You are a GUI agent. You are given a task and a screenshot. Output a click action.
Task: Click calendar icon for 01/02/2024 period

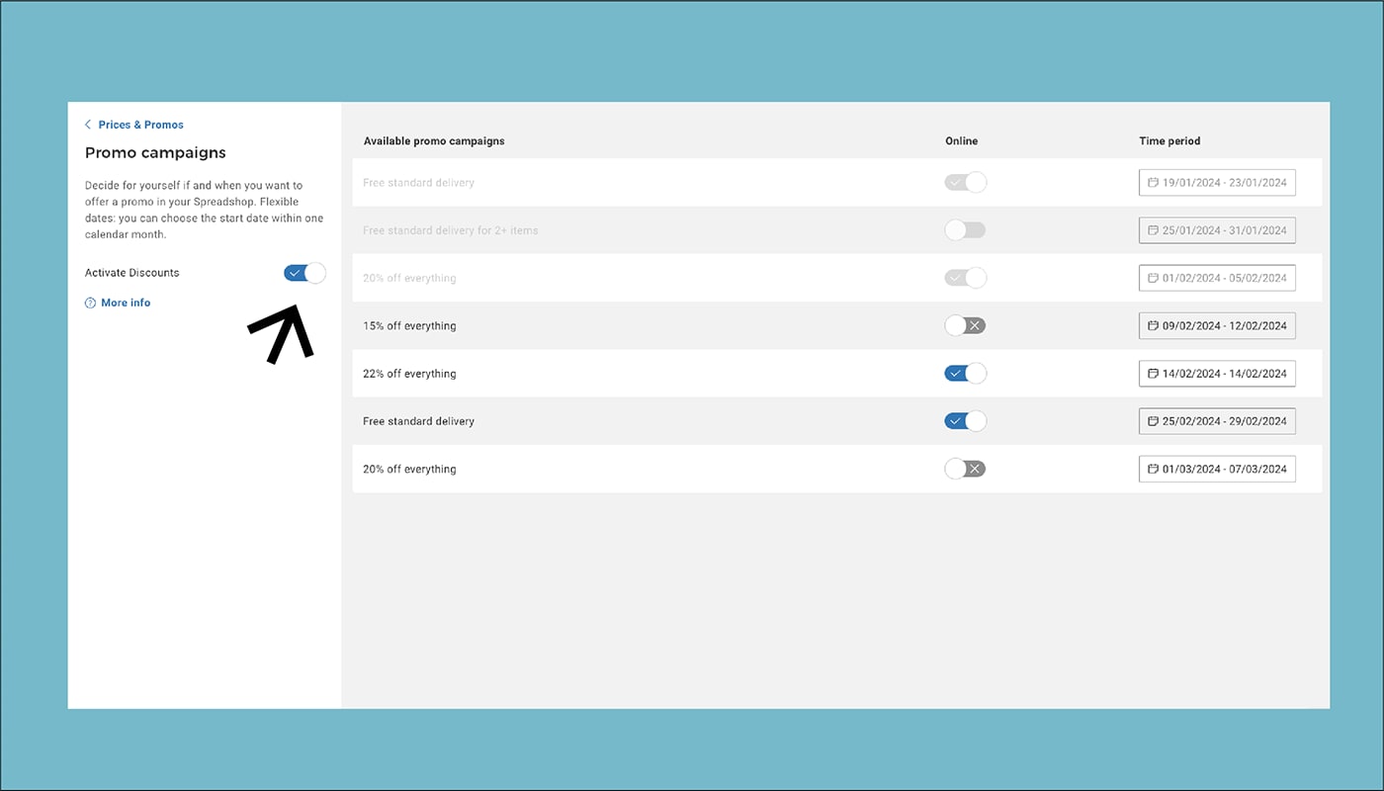click(x=1153, y=278)
